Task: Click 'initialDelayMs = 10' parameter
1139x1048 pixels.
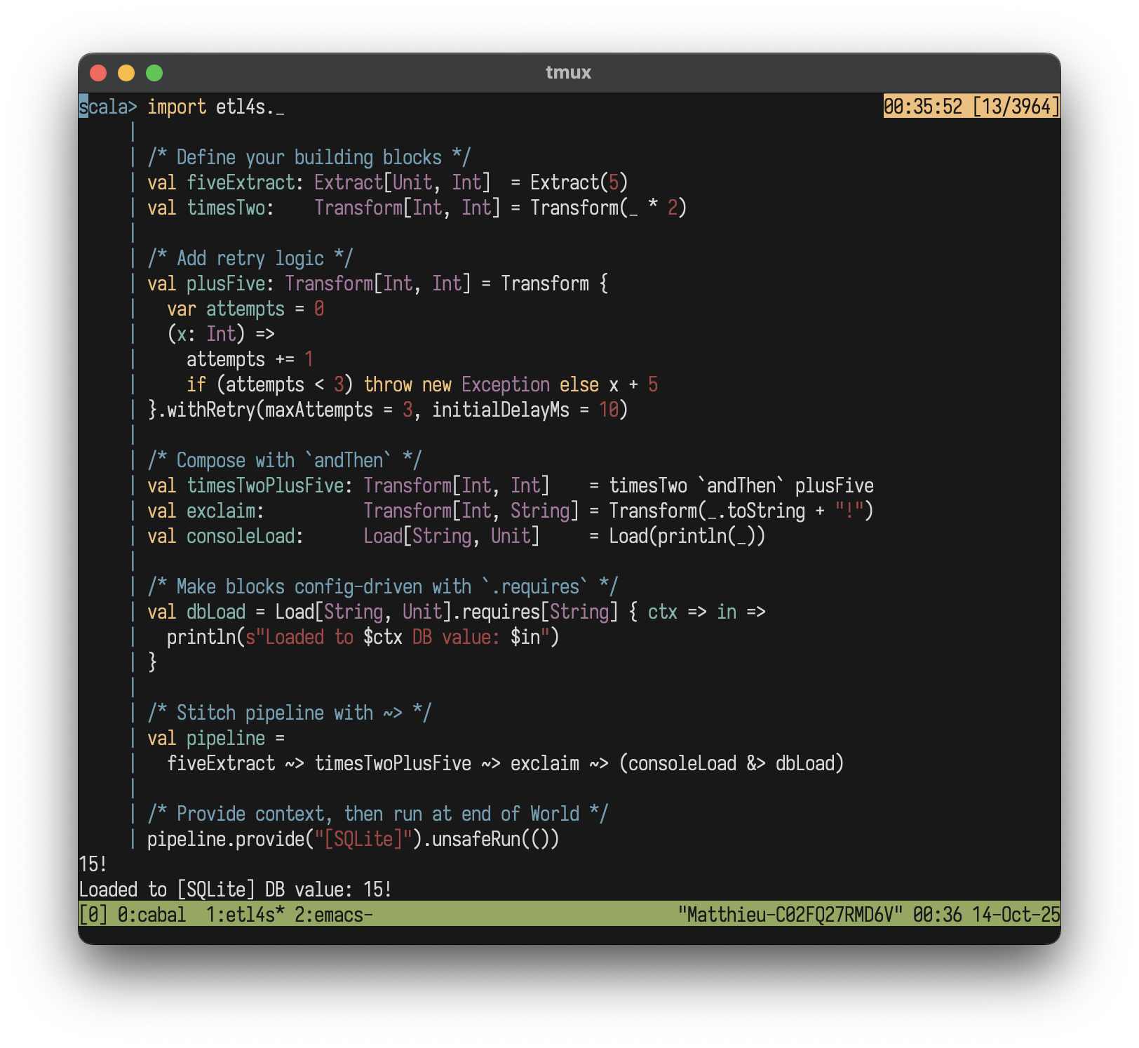Action: (x=525, y=410)
